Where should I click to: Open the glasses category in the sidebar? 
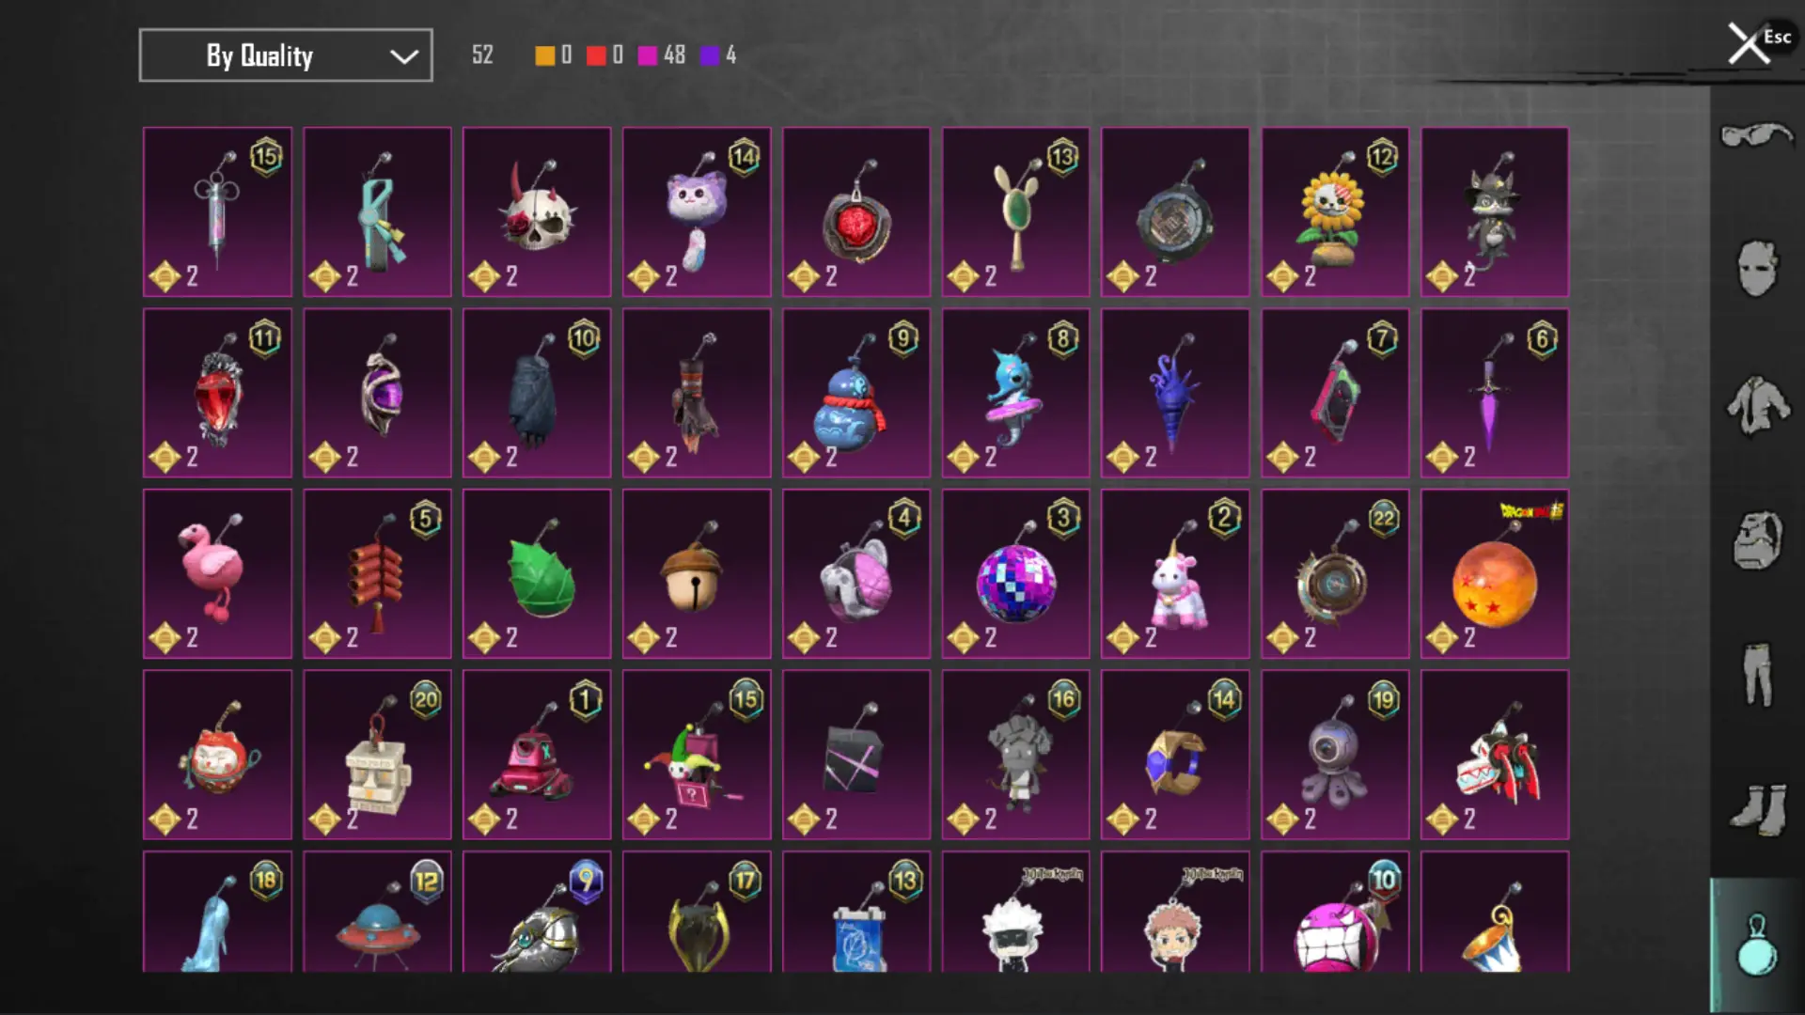tap(1757, 136)
